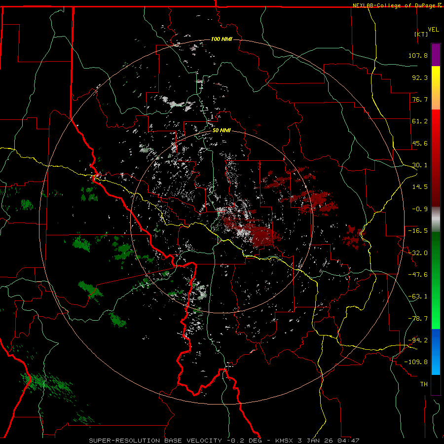This screenshot has width=444, height=444.
Task: Pick the yellow-orange segment of the velocity scale
Action: (x=436, y=88)
